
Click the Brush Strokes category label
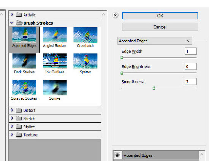click(x=38, y=23)
